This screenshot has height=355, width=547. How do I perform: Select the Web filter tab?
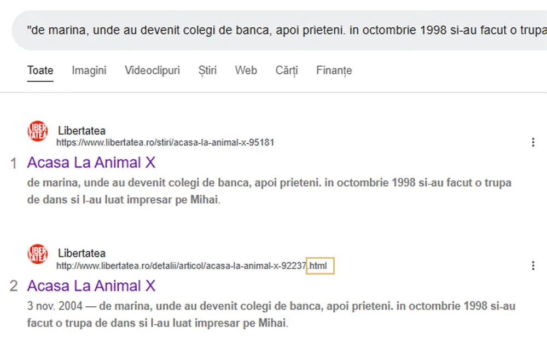click(x=246, y=70)
